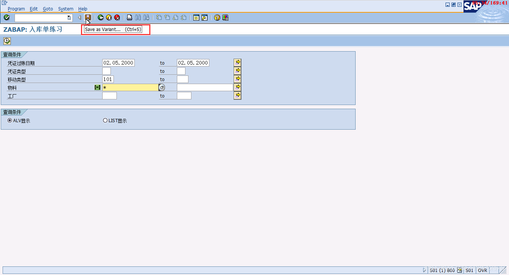Click the 物料 field containing asterisk
The image size is (509, 275).
pos(130,87)
